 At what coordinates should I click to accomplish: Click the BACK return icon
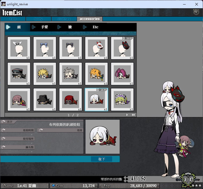[x=196, y=12]
